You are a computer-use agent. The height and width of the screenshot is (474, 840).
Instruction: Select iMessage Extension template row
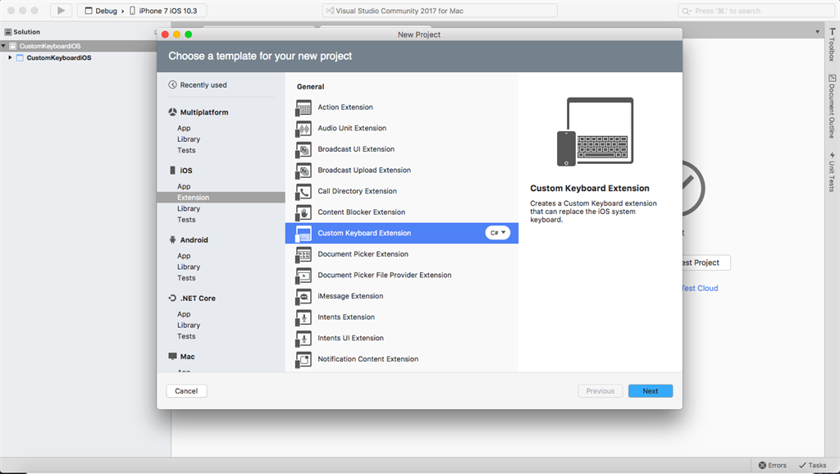click(402, 296)
